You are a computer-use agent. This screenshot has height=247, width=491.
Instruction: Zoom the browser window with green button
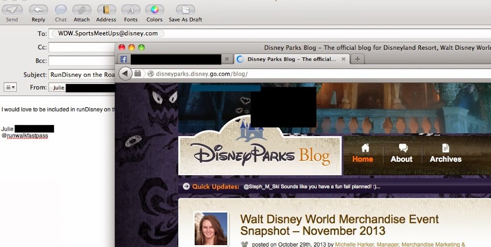point(141,47)
